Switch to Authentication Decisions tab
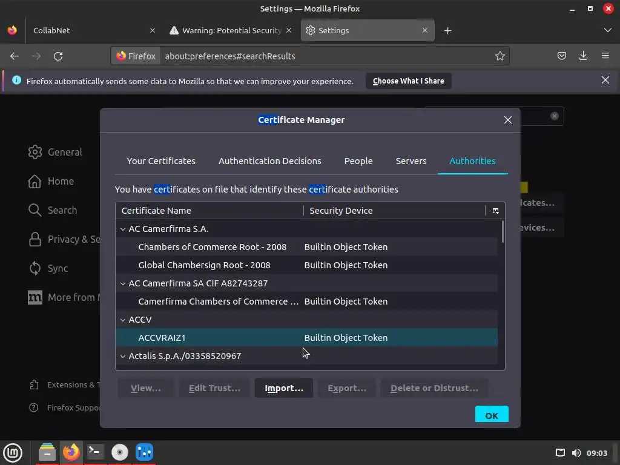620x465 pixels. click(269, 161)
